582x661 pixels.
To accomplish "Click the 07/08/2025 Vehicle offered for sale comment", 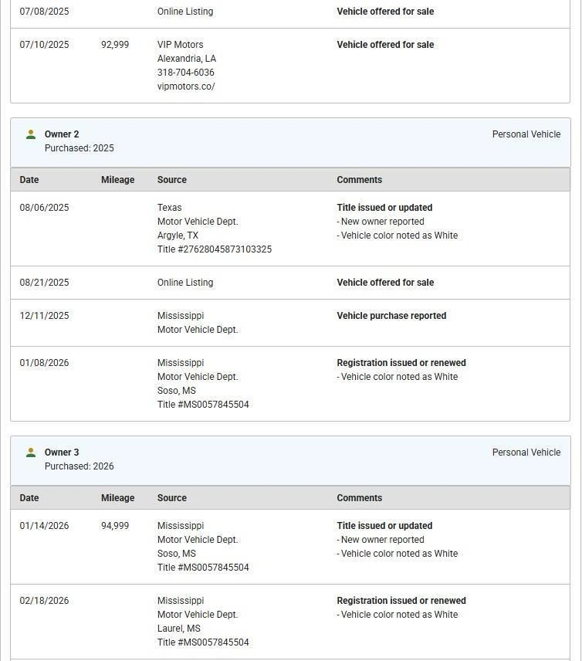I will pos(385,12).
